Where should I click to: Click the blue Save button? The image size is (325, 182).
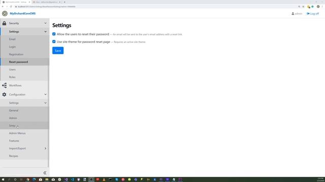pos(58,51)
